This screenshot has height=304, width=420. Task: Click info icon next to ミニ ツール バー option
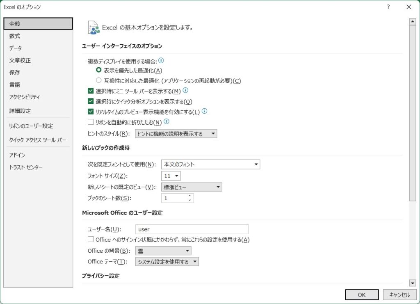click(x=185, y=91)
